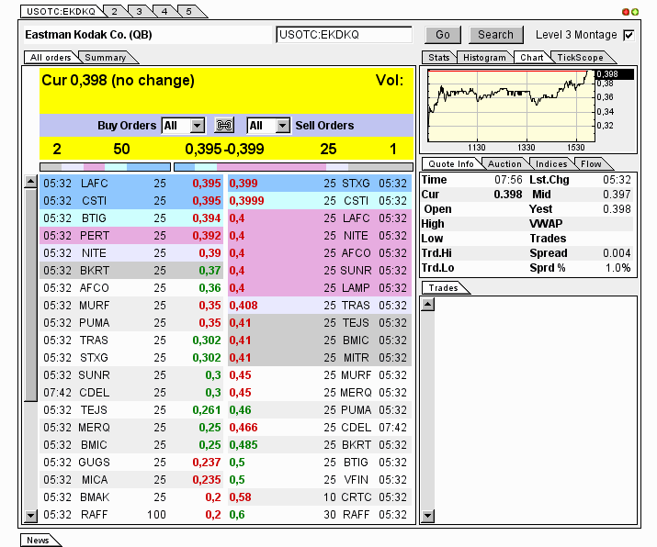Image resolution: width=657 pixels, height=547 pixels.
Task: Click the best bid-ask 0,395-0,399 summary
Action: 224,149
